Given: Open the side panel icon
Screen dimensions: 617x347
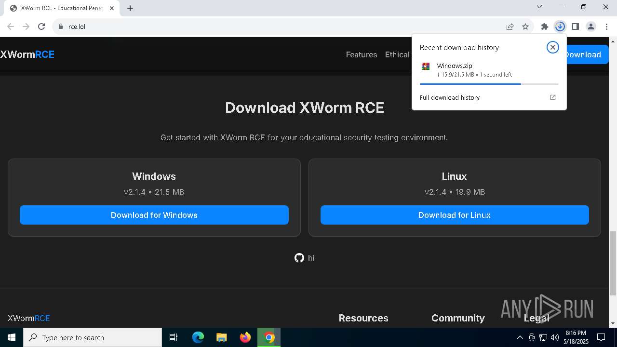Looking at the screenshot, I should [576, 27].
